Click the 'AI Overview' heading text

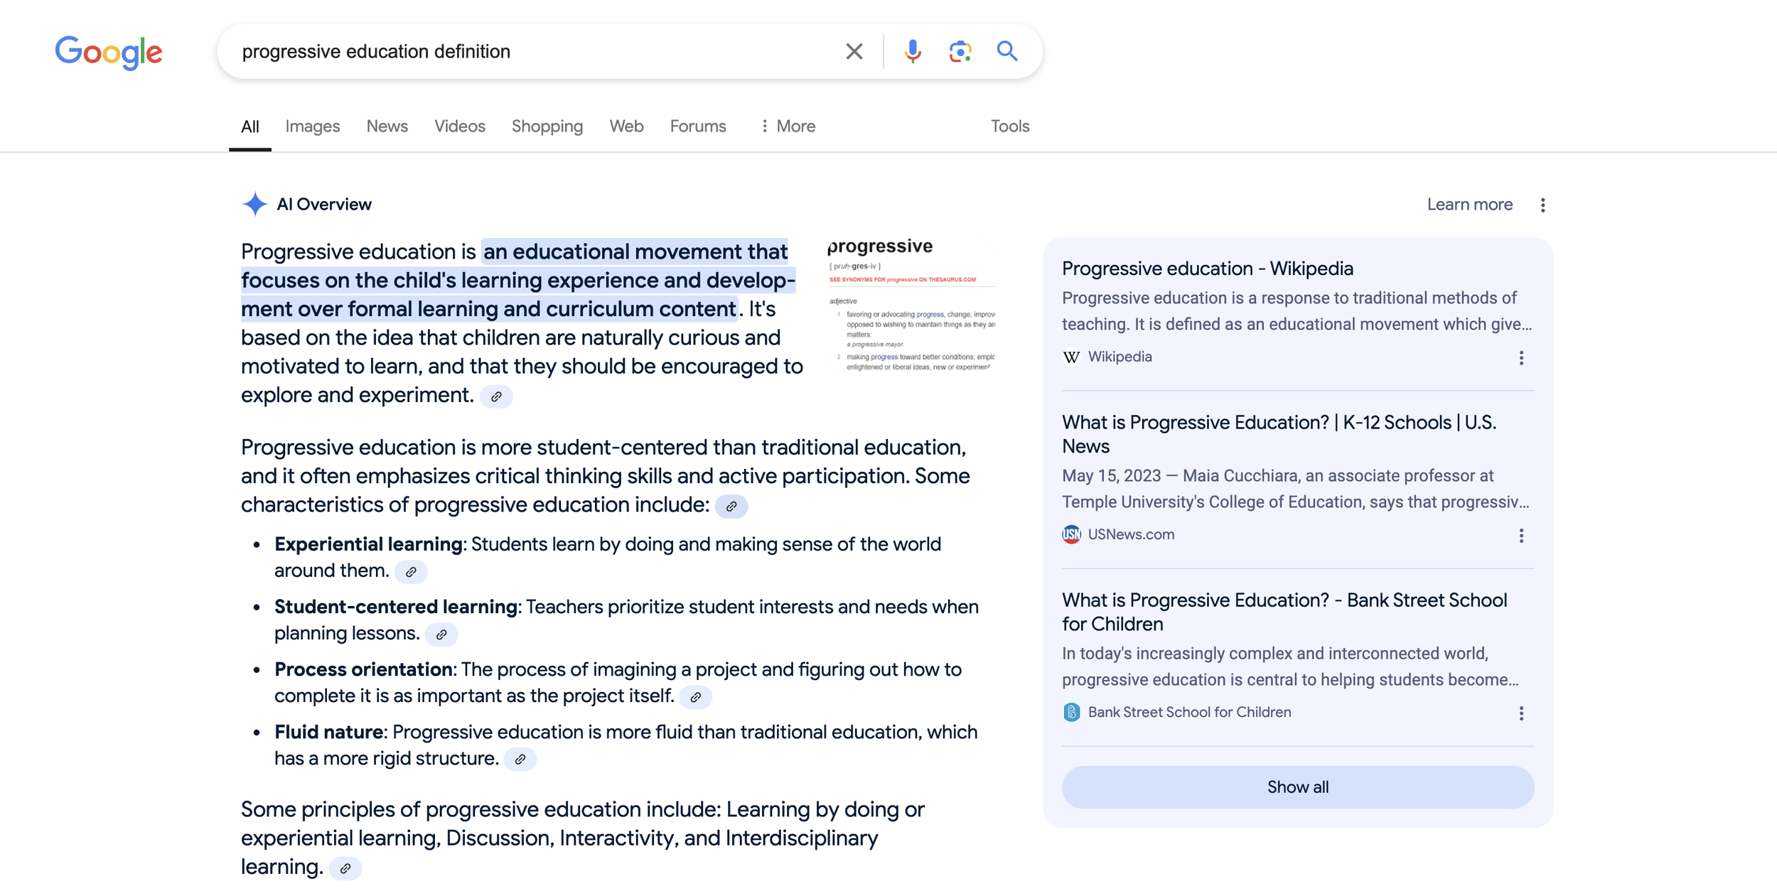[x=324, y=205]
